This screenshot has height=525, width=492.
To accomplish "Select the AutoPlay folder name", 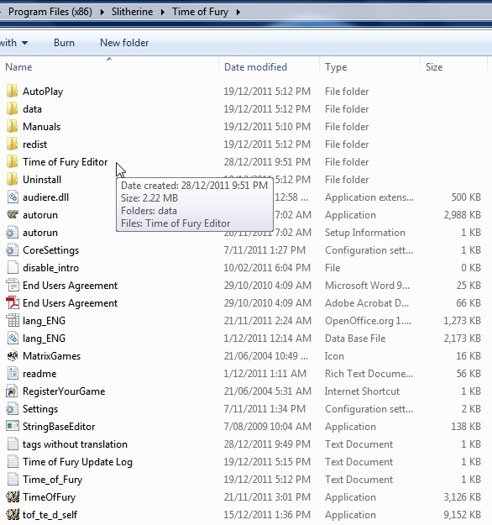I will (43, 92).
